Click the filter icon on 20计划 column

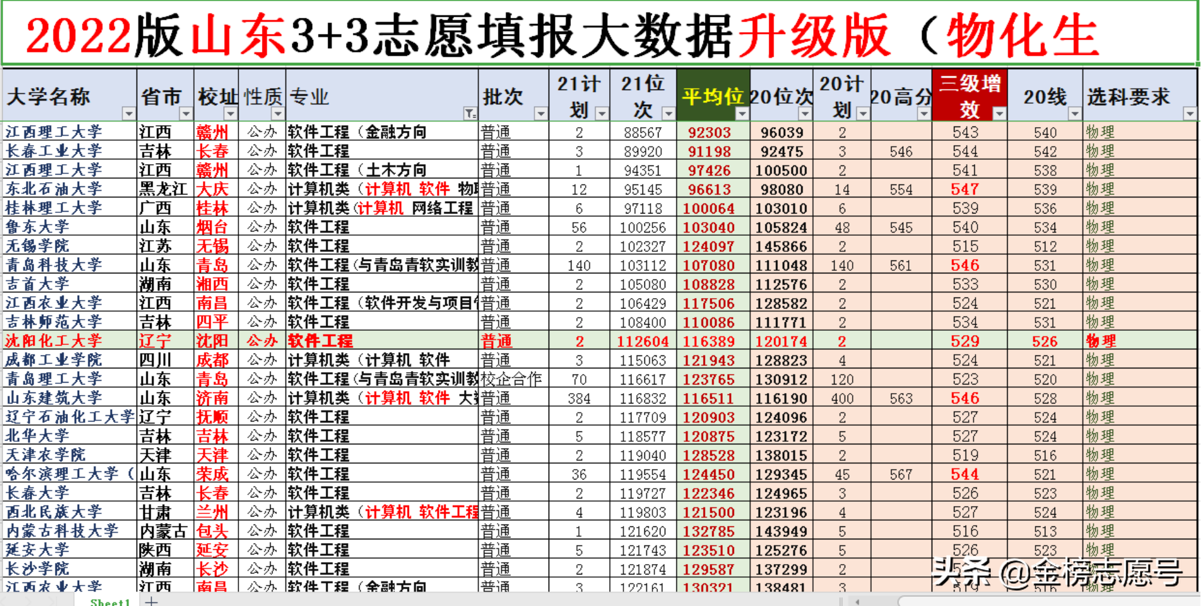pyautogui.click(x=863, y=114)
